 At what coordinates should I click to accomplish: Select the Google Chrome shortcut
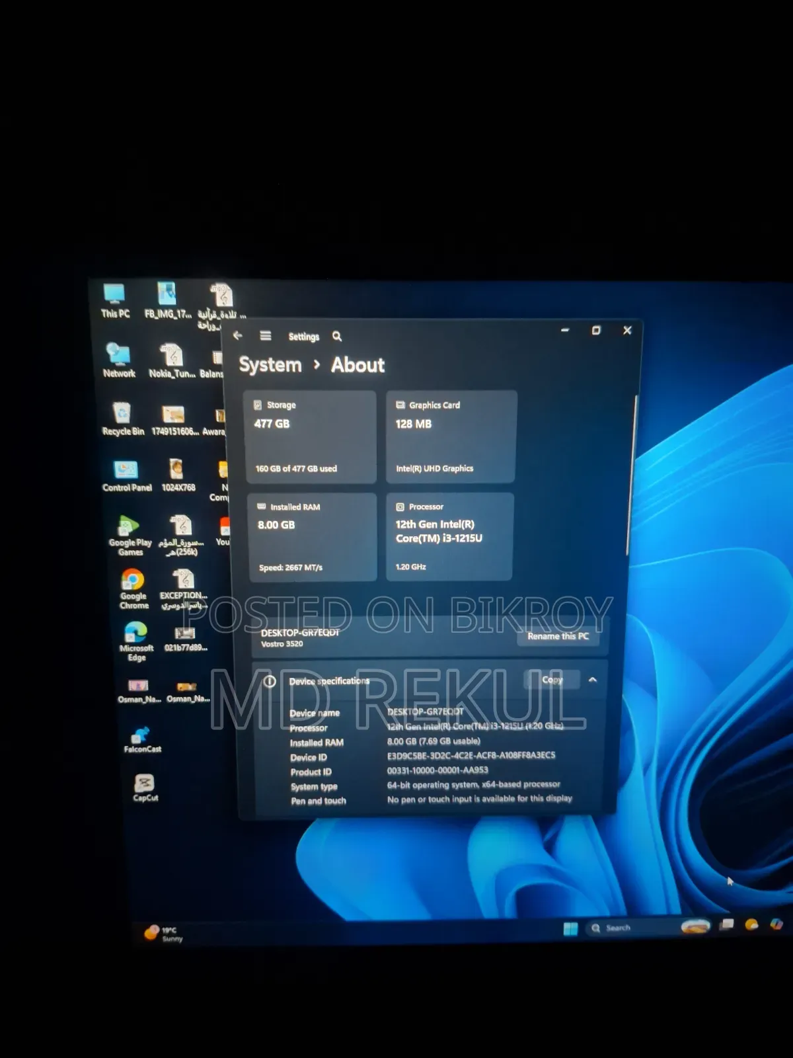pyautogui.click(x=133, y=589)
